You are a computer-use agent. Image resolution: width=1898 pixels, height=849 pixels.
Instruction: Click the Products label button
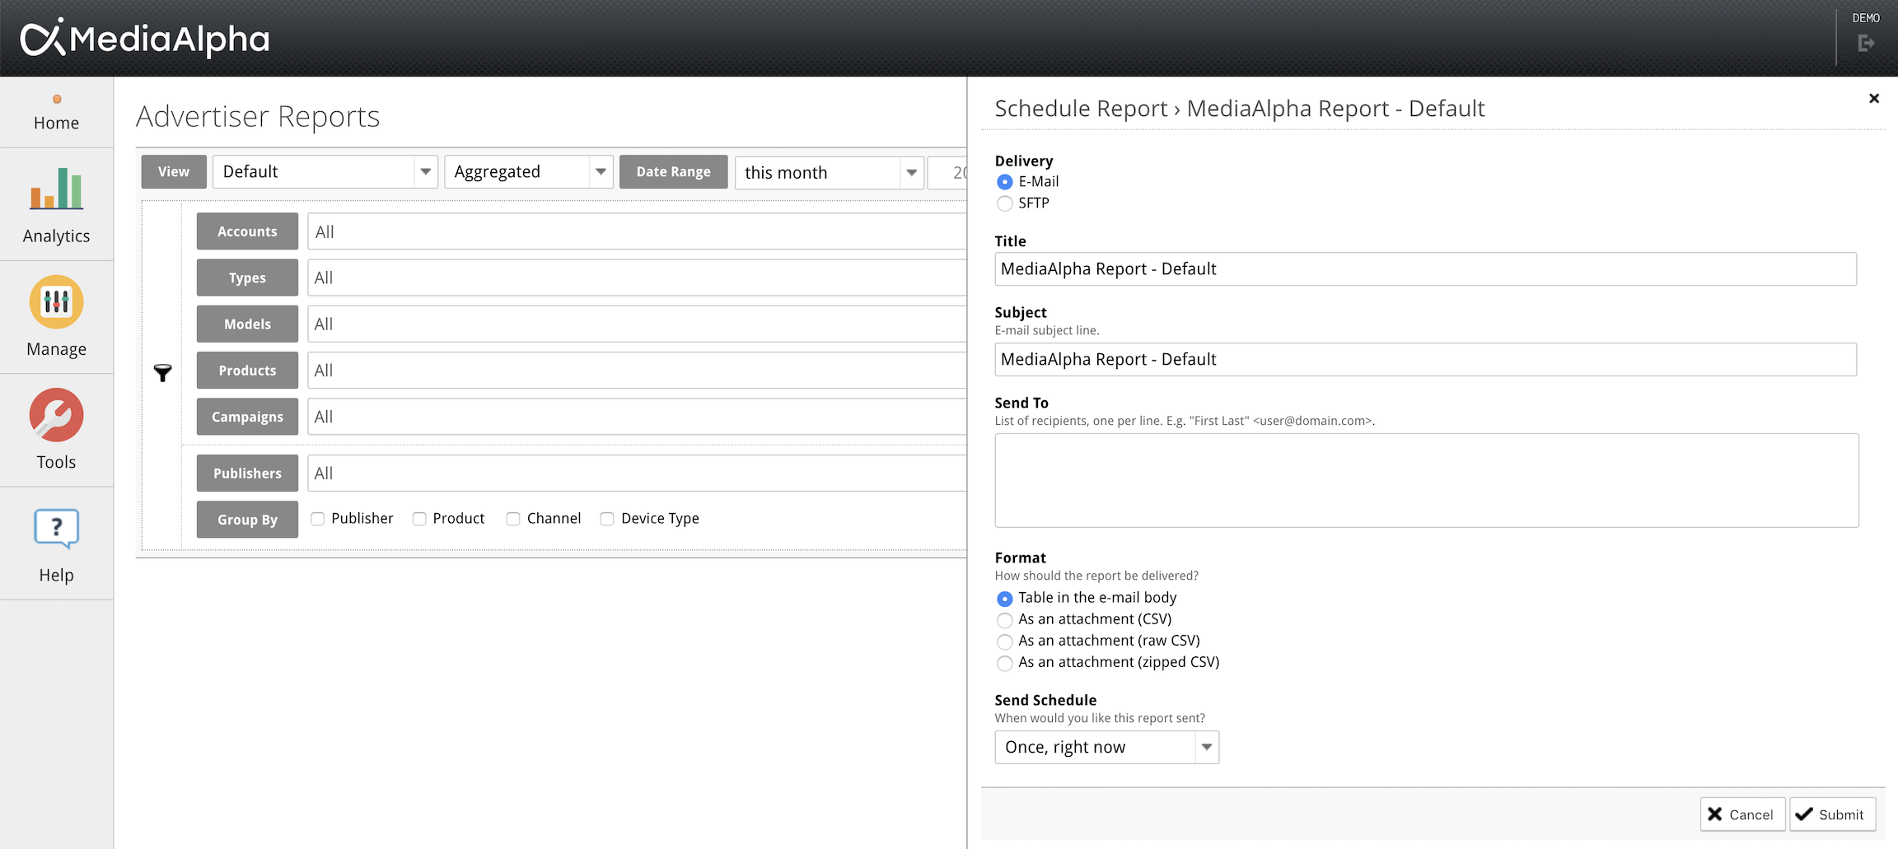[247, 371]
